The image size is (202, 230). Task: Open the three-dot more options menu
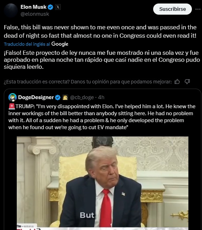[198, 9]
